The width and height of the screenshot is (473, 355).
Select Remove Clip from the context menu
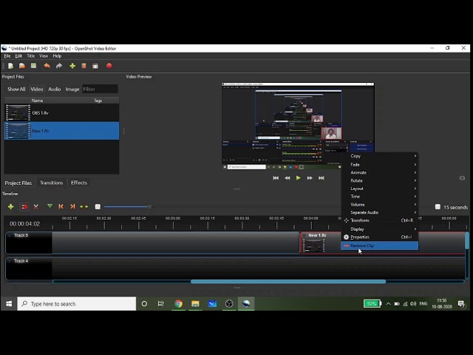[362, 246]
